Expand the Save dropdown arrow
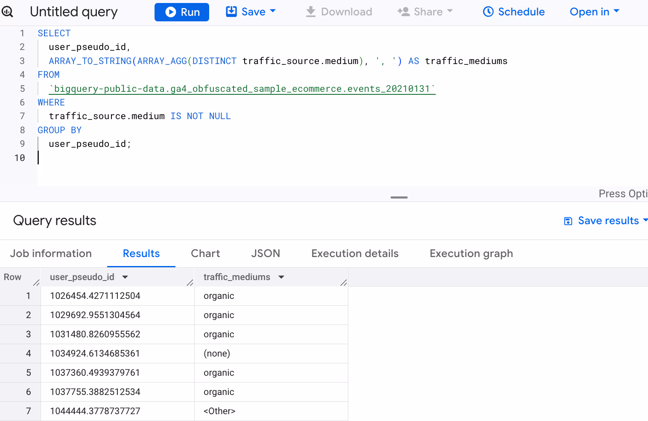This screenshot has height=421, width=648. [x=273, y=11]
